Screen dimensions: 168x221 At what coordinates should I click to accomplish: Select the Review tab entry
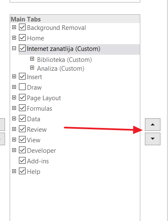tap(37, 130)
